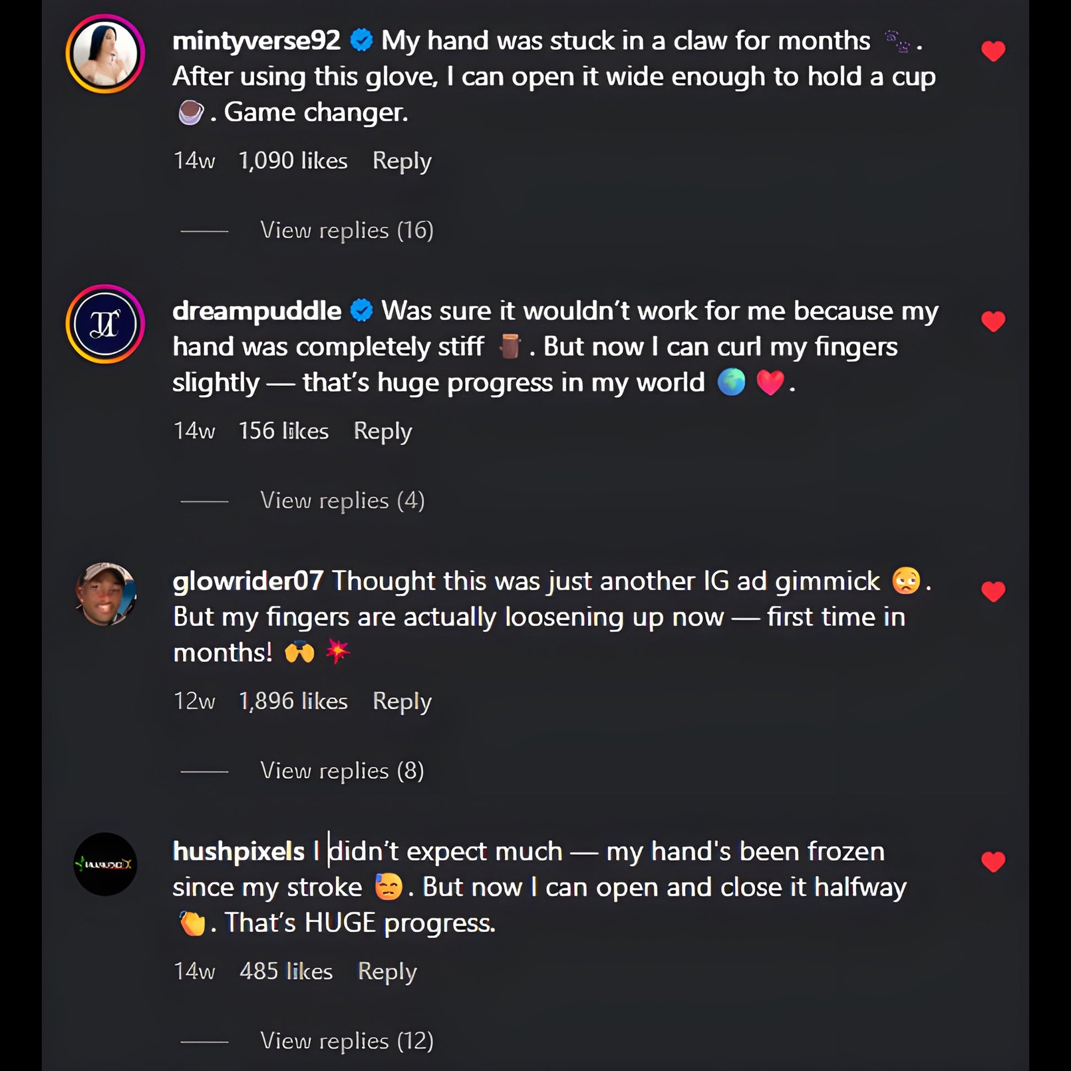Show the 8 replies to glowrider07

click(x=342, y=771)
